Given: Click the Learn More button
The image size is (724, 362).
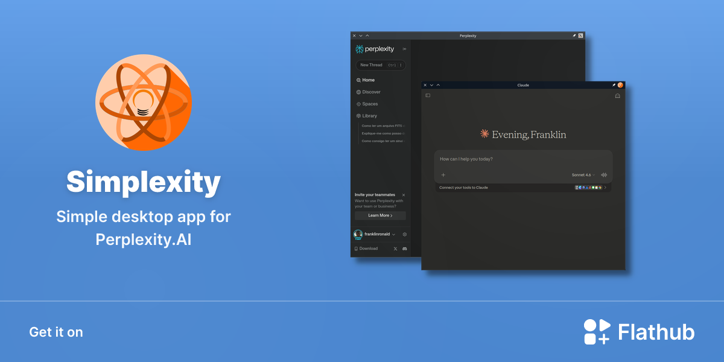Looking at the screenshot, I should pyautogui.click(x=380, y=215).
